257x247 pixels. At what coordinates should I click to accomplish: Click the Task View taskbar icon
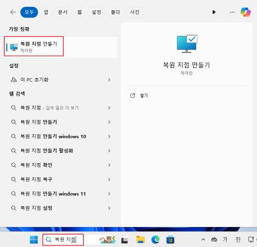pos(125,240)
